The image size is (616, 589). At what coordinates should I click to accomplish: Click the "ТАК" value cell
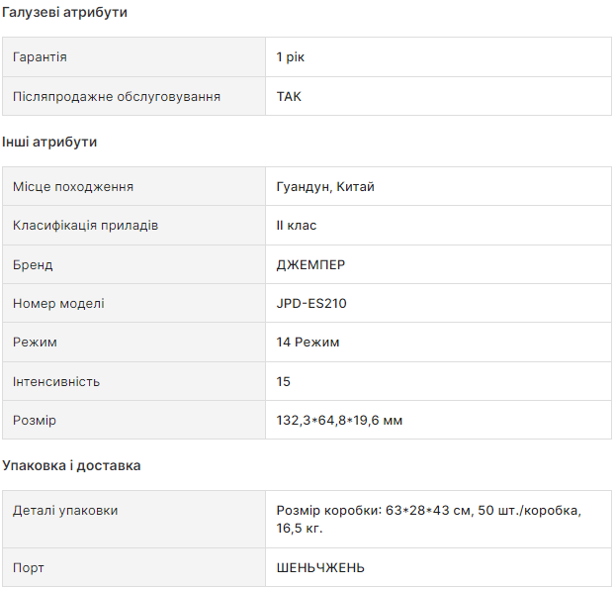[290, 97]
